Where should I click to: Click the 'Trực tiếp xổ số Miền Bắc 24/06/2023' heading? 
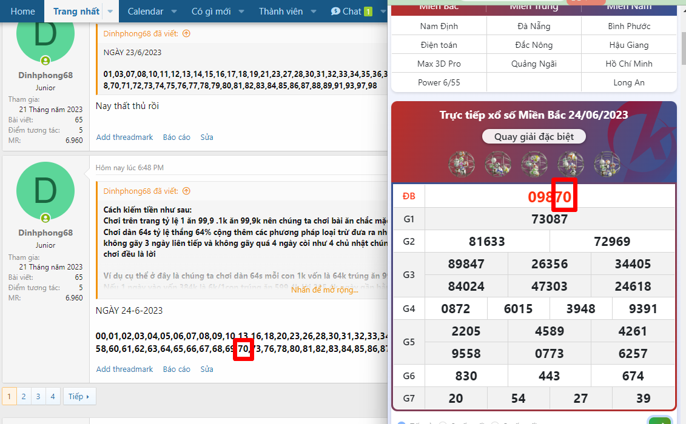[x=534, y=115]
